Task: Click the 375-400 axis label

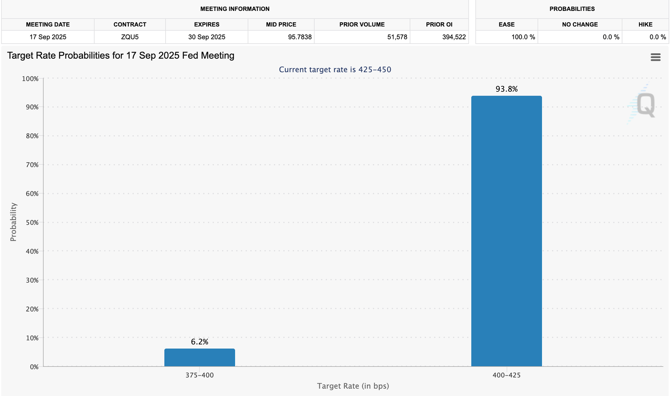Action: click(x=200, y=375)
